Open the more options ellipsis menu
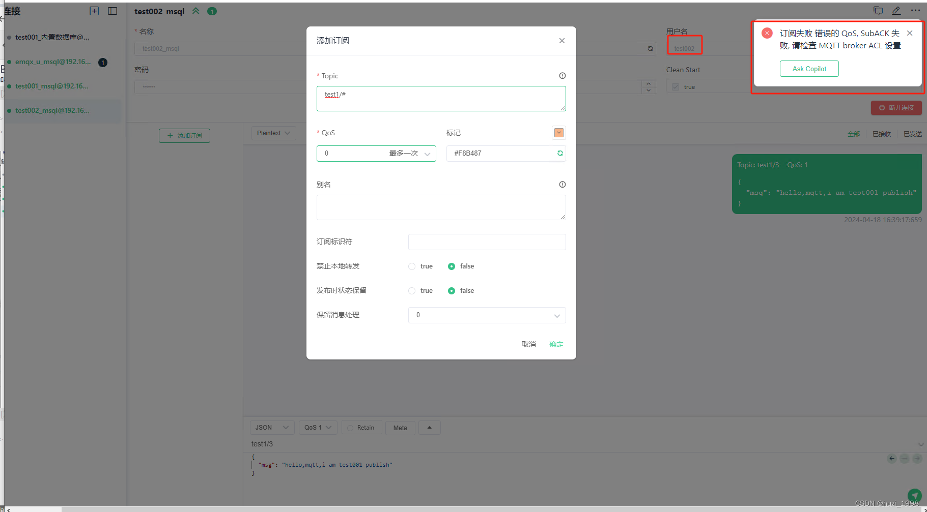927x512 pixels. (x=915, y=10)
